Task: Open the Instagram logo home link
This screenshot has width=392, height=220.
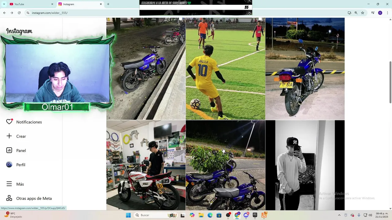Action: point(19,31)
